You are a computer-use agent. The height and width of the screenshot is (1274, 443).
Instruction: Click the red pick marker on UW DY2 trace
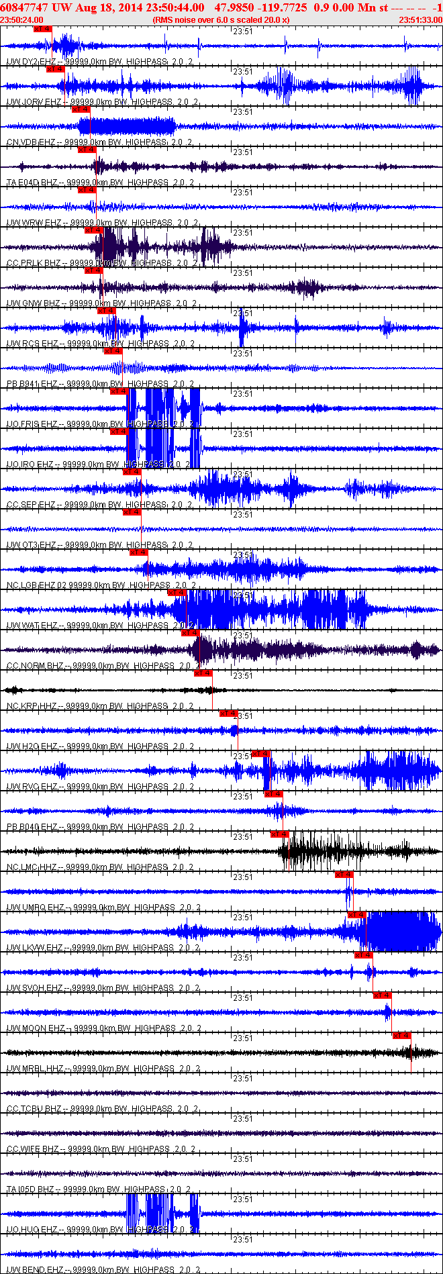42,29
